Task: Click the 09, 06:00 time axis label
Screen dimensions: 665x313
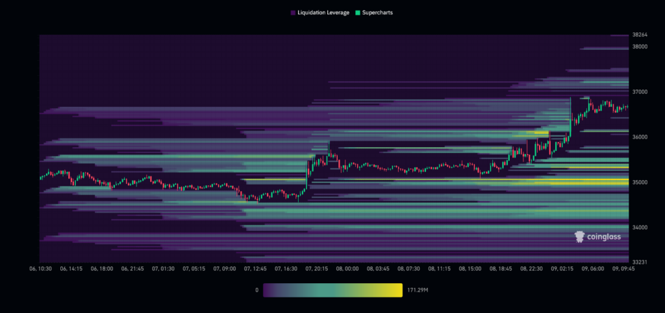Action: pos(594,268)
